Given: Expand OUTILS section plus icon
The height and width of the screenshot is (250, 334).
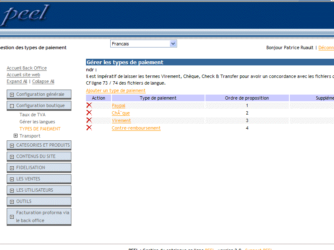Looking at the screenshot, I should (12, 202).
